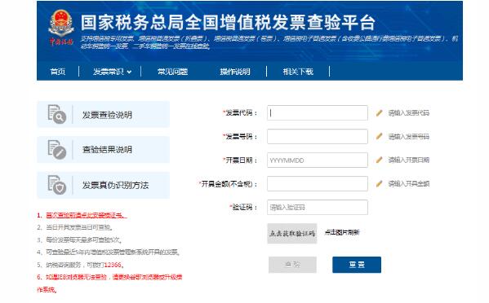Screen dimensions: 489x303
Task: Open the red root certificate install link
Action: pyautogui.click(x=87, y=215)
